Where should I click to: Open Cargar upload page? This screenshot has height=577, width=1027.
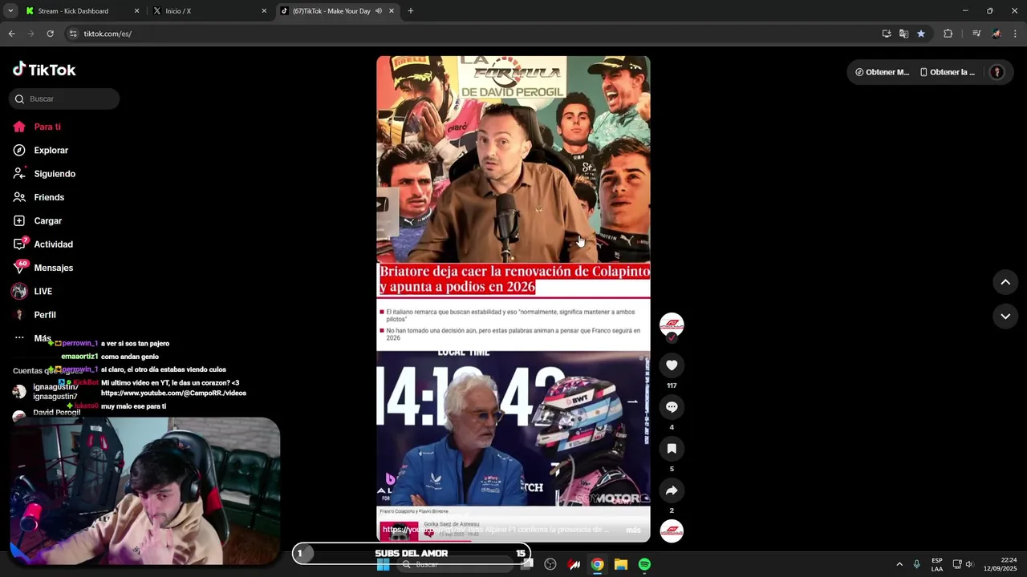pyautogui.click(x=37, y=220)
